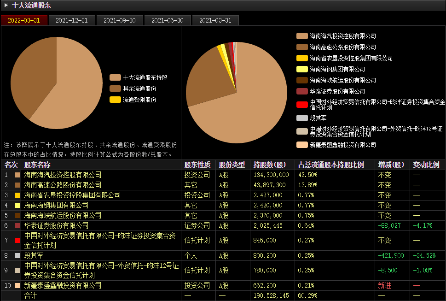The height and width of the screenshot is (301, 446).
Task: Open shareholder 海南高速公路股份有限公司 in table
Action: (63, 185)
